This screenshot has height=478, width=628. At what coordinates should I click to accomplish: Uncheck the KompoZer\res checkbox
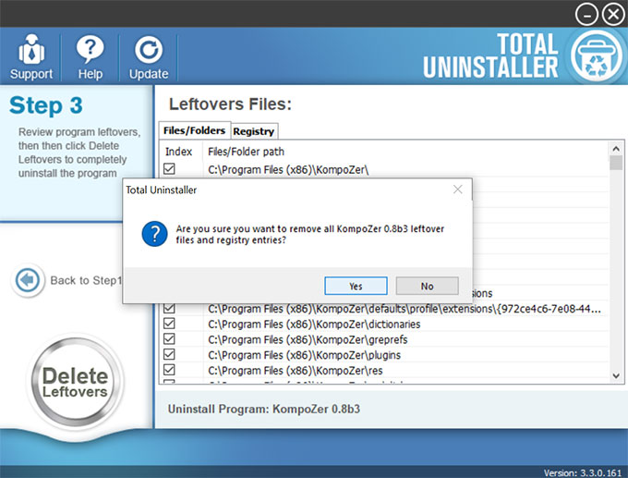(x=169, y=370)
